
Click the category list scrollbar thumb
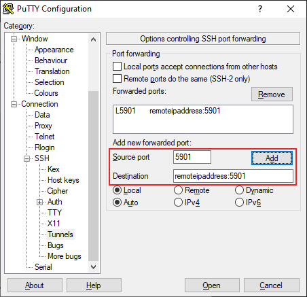click(x=93, y=176)
